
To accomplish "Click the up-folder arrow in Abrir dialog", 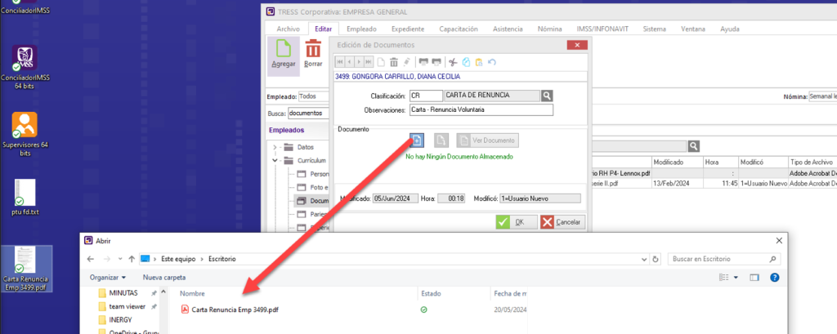I will (131, 259).
